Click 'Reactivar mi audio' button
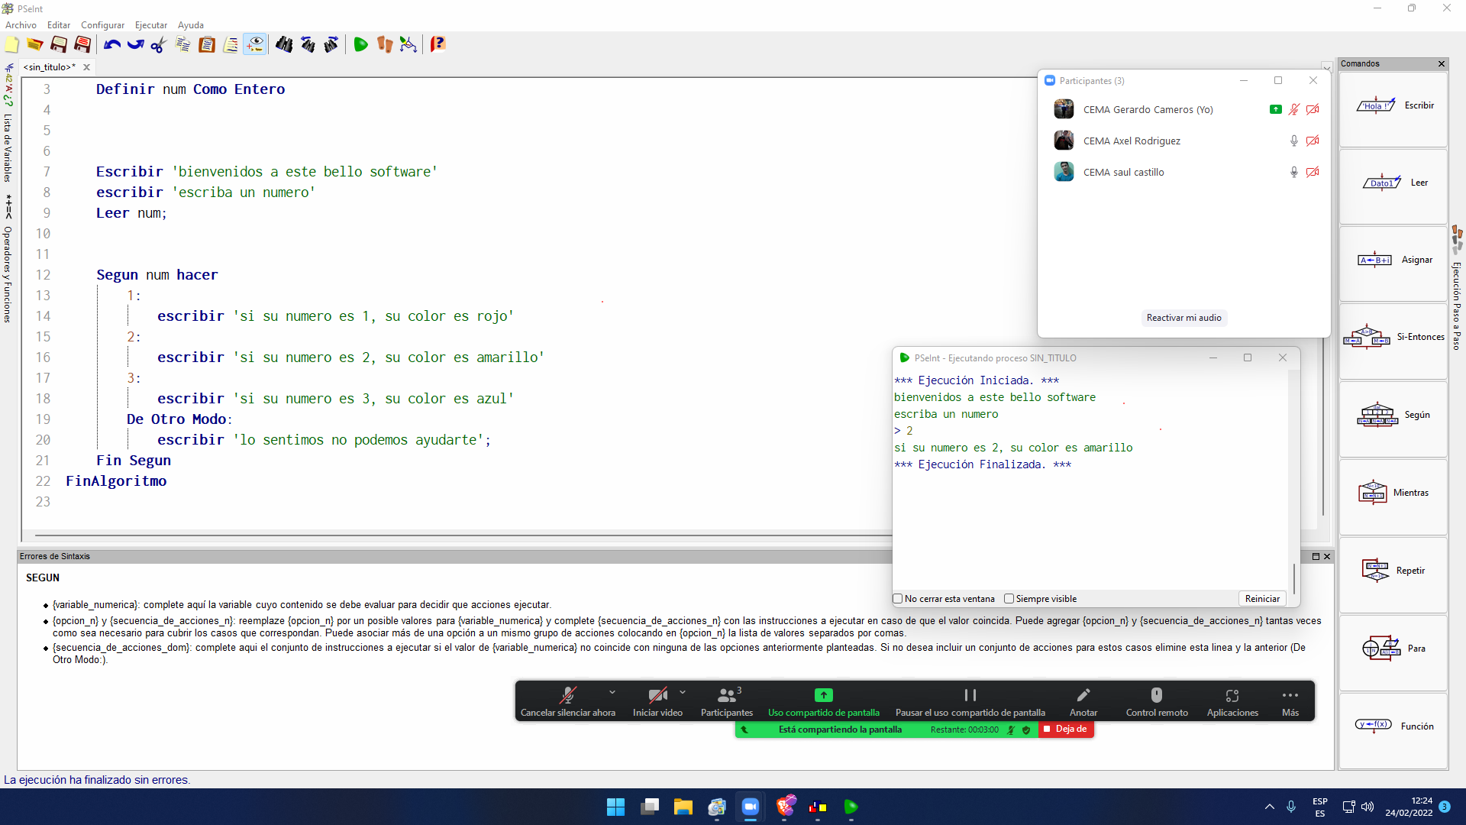The height and width of the screenshot is (825, 1466). [x=1183, y=318]
